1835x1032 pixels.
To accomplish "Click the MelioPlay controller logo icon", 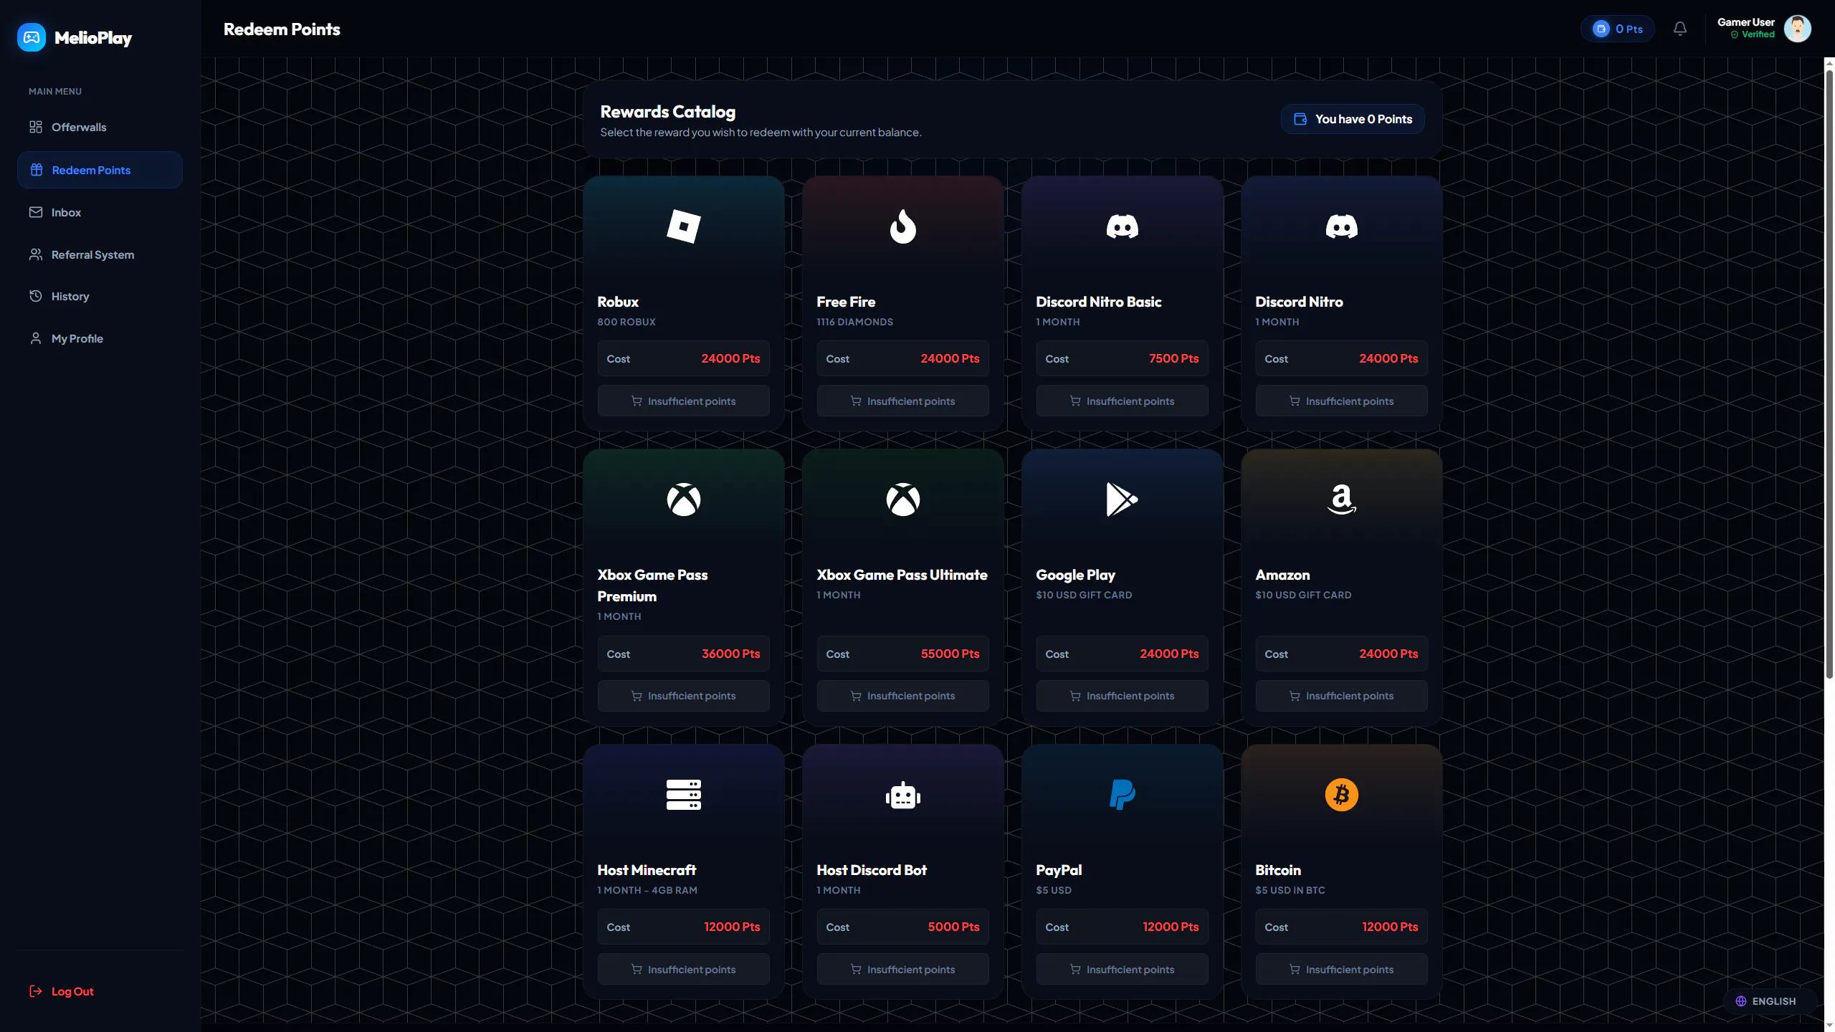I will click(x=32, y=37).
